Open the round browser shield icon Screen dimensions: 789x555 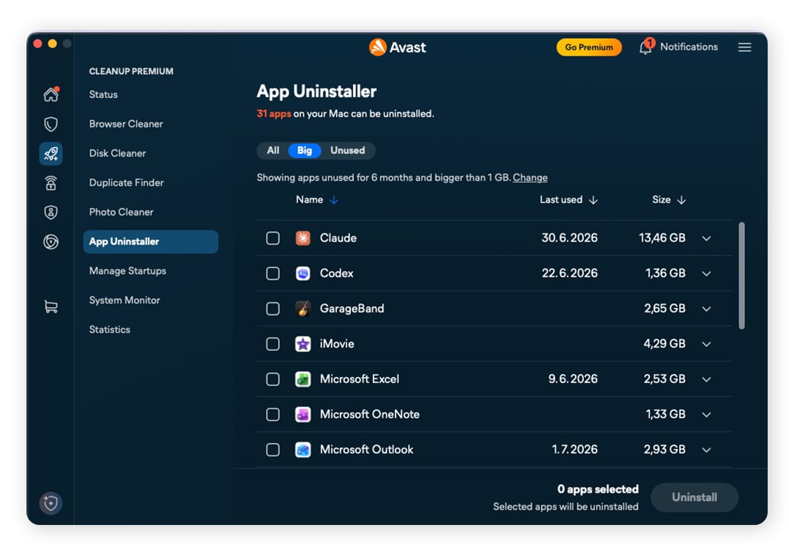(x=51, y=242)
